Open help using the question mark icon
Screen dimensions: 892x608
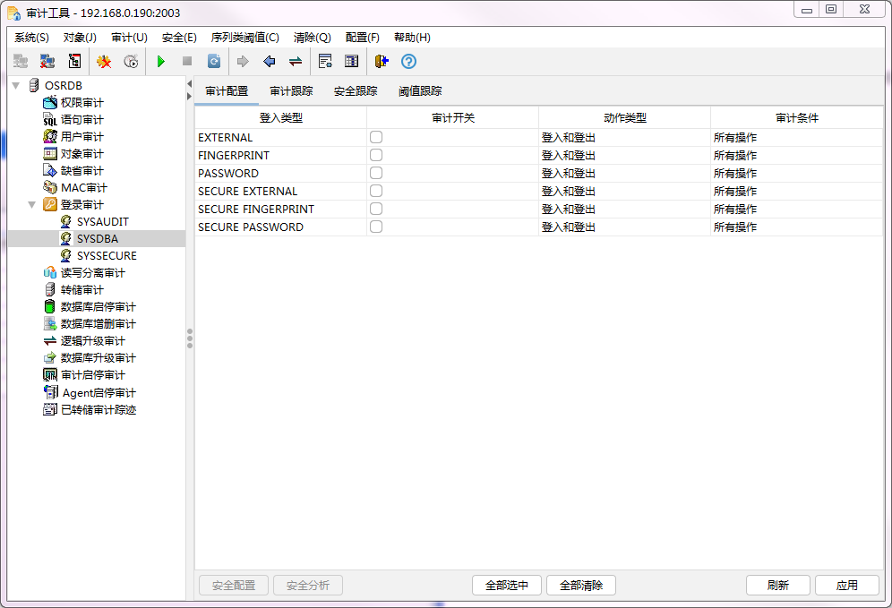tap(408, 61)
